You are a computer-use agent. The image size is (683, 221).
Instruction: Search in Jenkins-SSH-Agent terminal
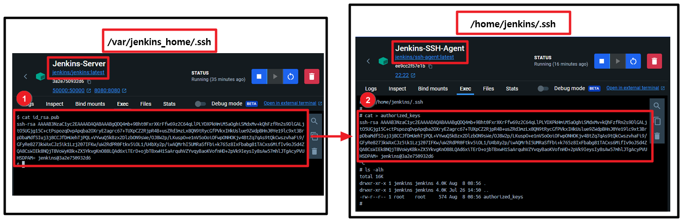pos(657,106)
